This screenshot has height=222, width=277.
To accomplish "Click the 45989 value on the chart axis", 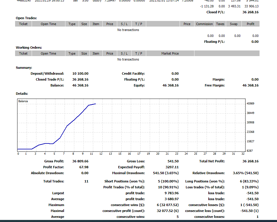I will 250,104.
